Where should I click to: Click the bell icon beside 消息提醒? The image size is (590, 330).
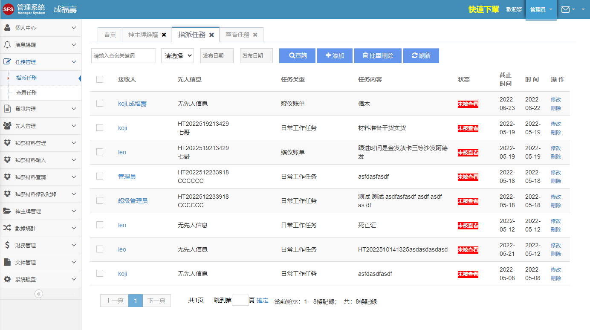pyautogui.click(x=7, y=45)
